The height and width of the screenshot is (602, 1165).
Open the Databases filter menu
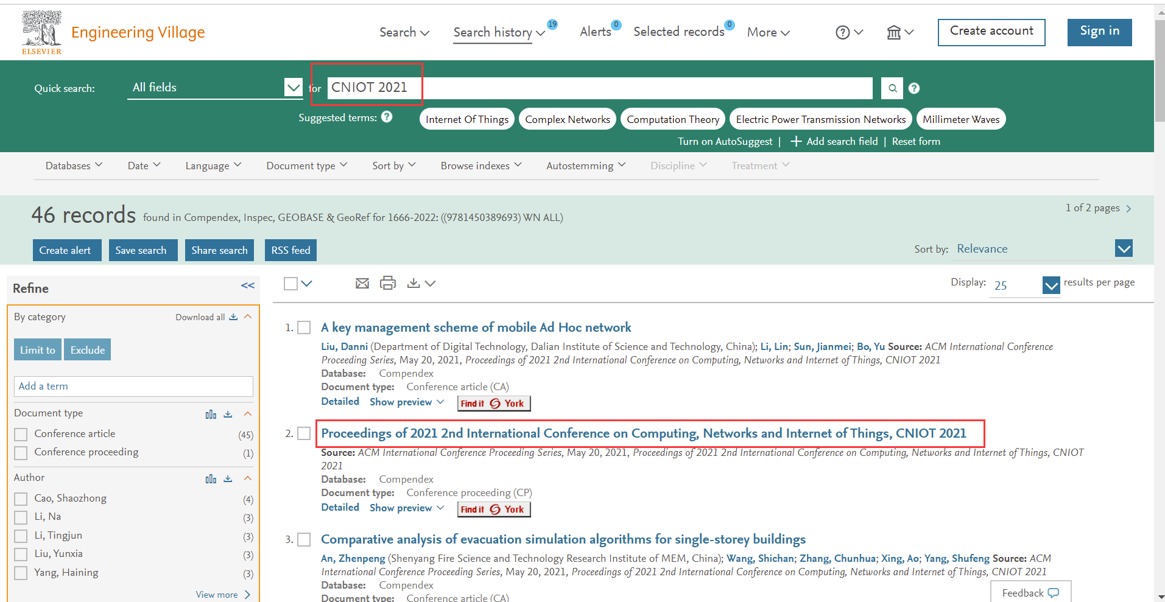pyautogui.click(x=74, y=166)
